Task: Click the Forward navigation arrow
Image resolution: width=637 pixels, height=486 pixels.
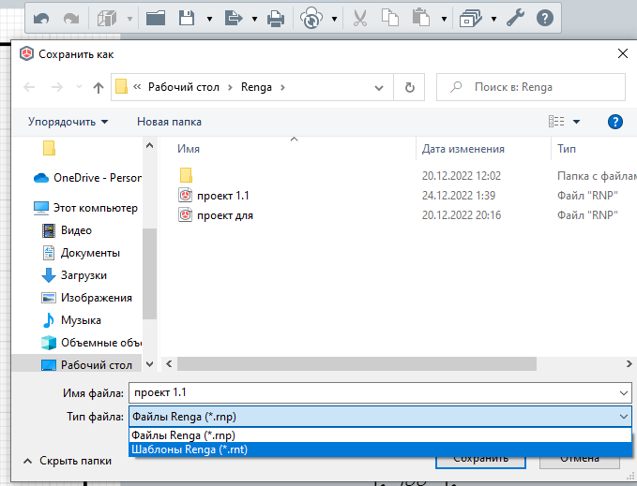Action: tap(57, 87)
